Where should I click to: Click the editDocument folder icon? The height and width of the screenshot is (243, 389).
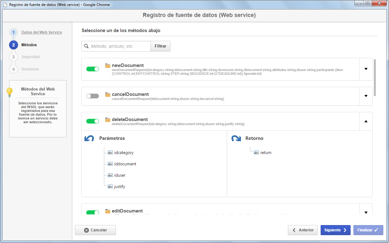(x=108, y=211)
